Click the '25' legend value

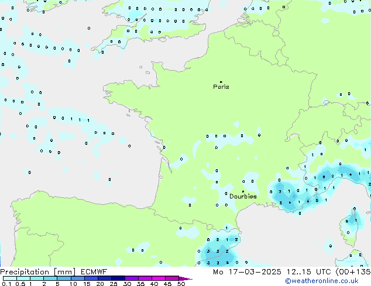coord(114,284)
